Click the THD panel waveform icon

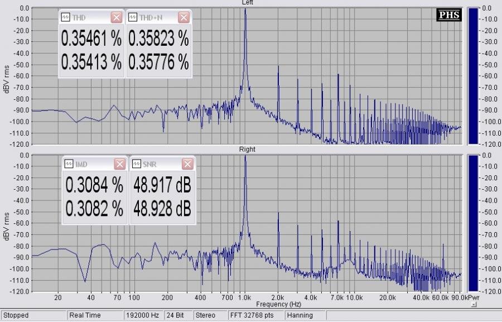coord(66,17)
